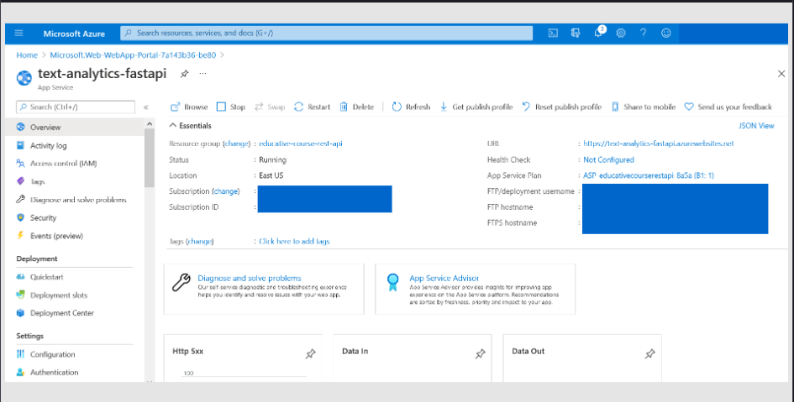Change the Subscription link
Screen dimensions: 794x402
coord(226,191)
